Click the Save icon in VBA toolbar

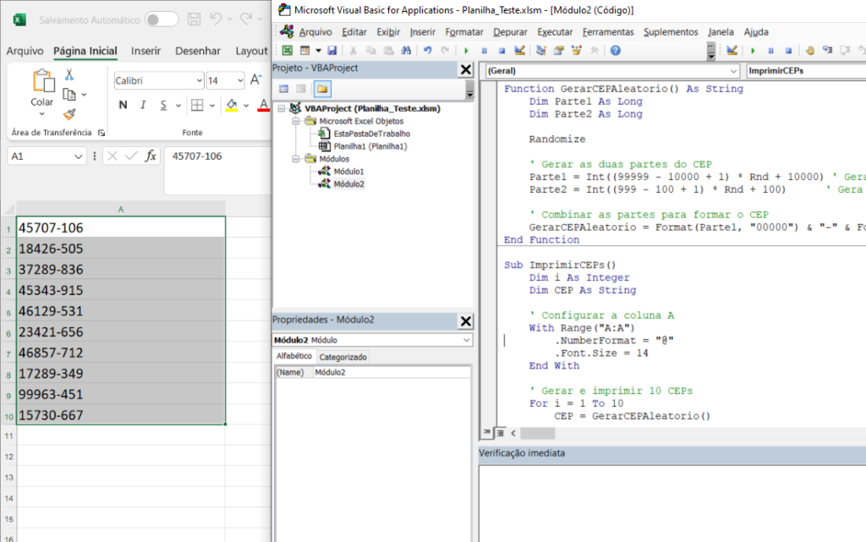[x=332, y=51]
